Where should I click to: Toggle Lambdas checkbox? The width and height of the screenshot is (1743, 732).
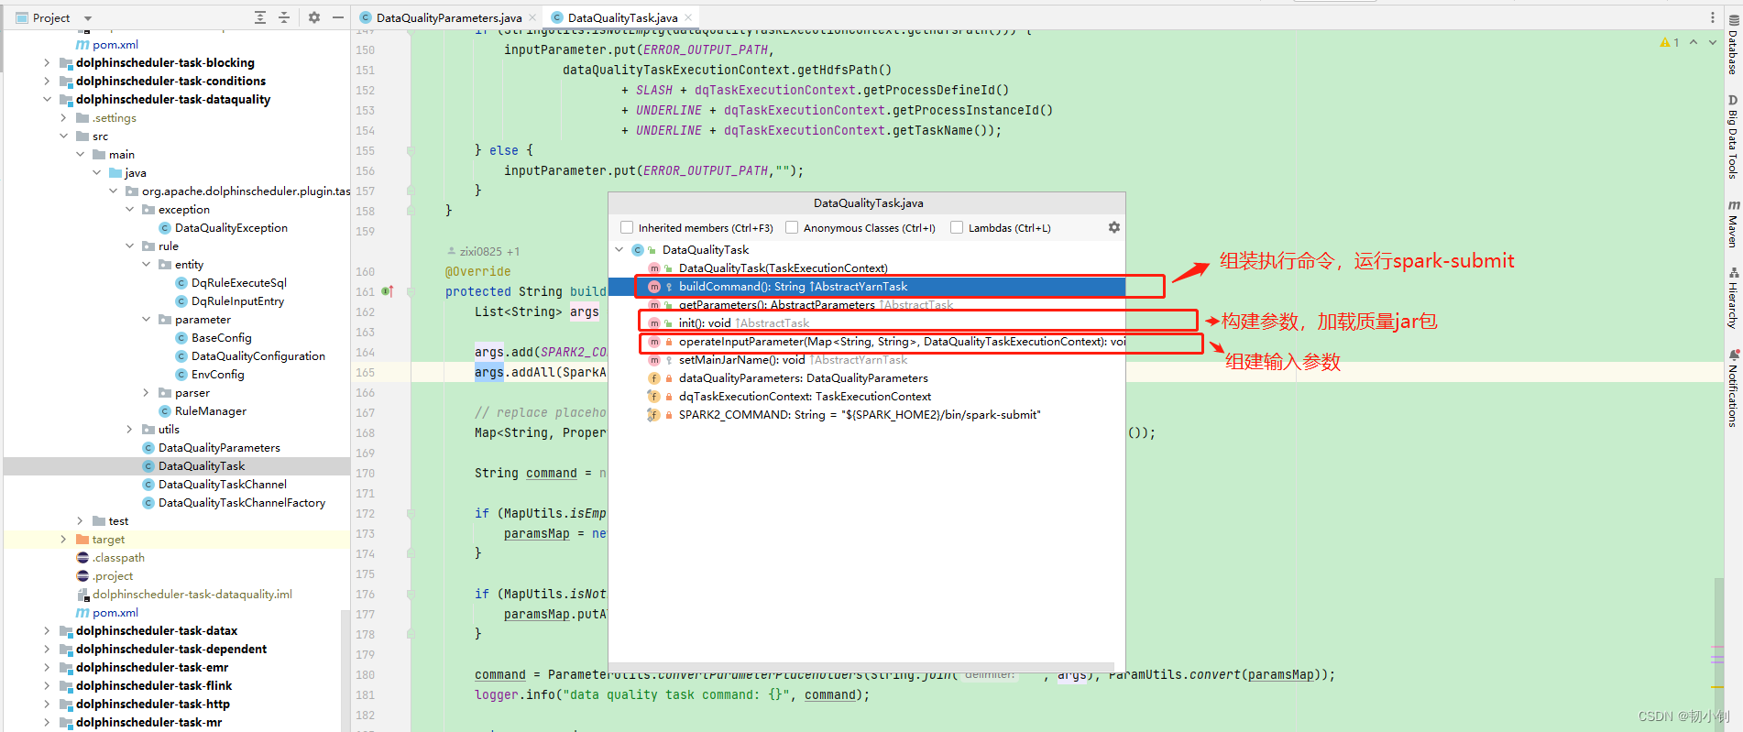957,227
